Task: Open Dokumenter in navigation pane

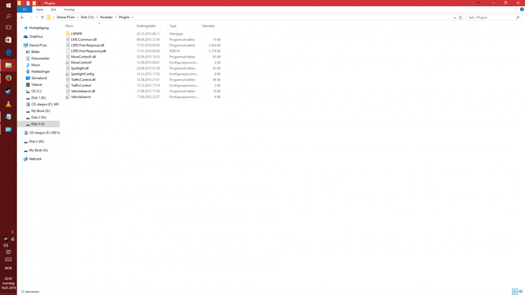Action: 40,58
